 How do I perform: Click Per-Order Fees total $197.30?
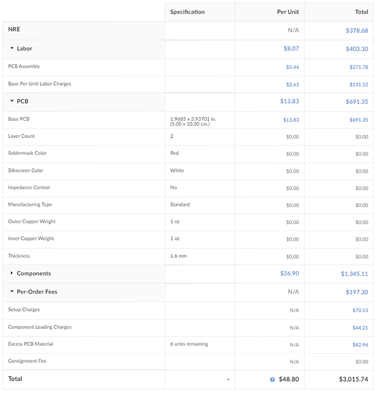[357, 292]
